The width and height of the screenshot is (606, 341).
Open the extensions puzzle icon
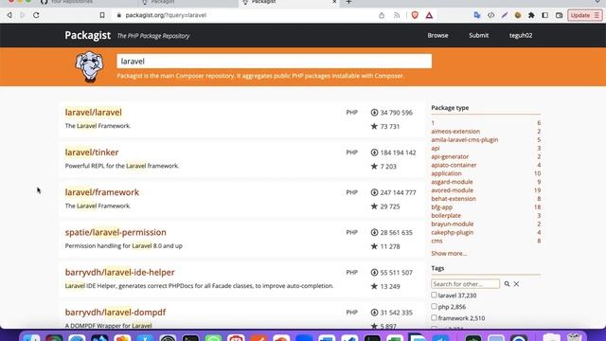531,15
